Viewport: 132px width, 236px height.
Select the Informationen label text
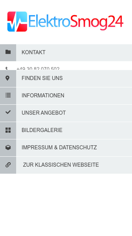[43, 96]
